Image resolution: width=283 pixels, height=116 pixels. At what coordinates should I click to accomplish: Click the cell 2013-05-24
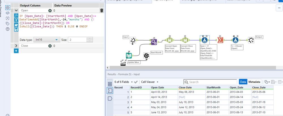(240, 107)
